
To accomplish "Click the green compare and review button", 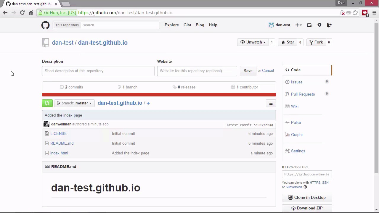I will 47,103.
